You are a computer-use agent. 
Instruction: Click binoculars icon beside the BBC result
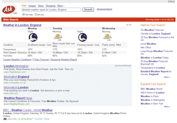5,119
